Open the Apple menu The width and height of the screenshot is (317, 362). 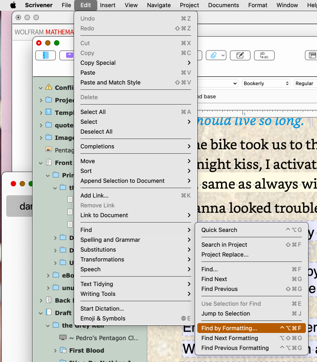[13, 5]
